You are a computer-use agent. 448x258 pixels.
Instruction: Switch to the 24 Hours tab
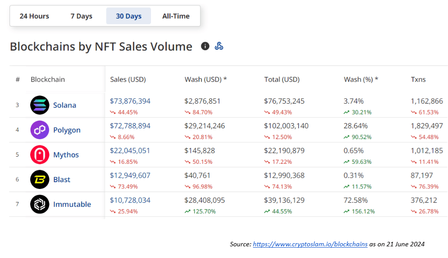(34, 16)
